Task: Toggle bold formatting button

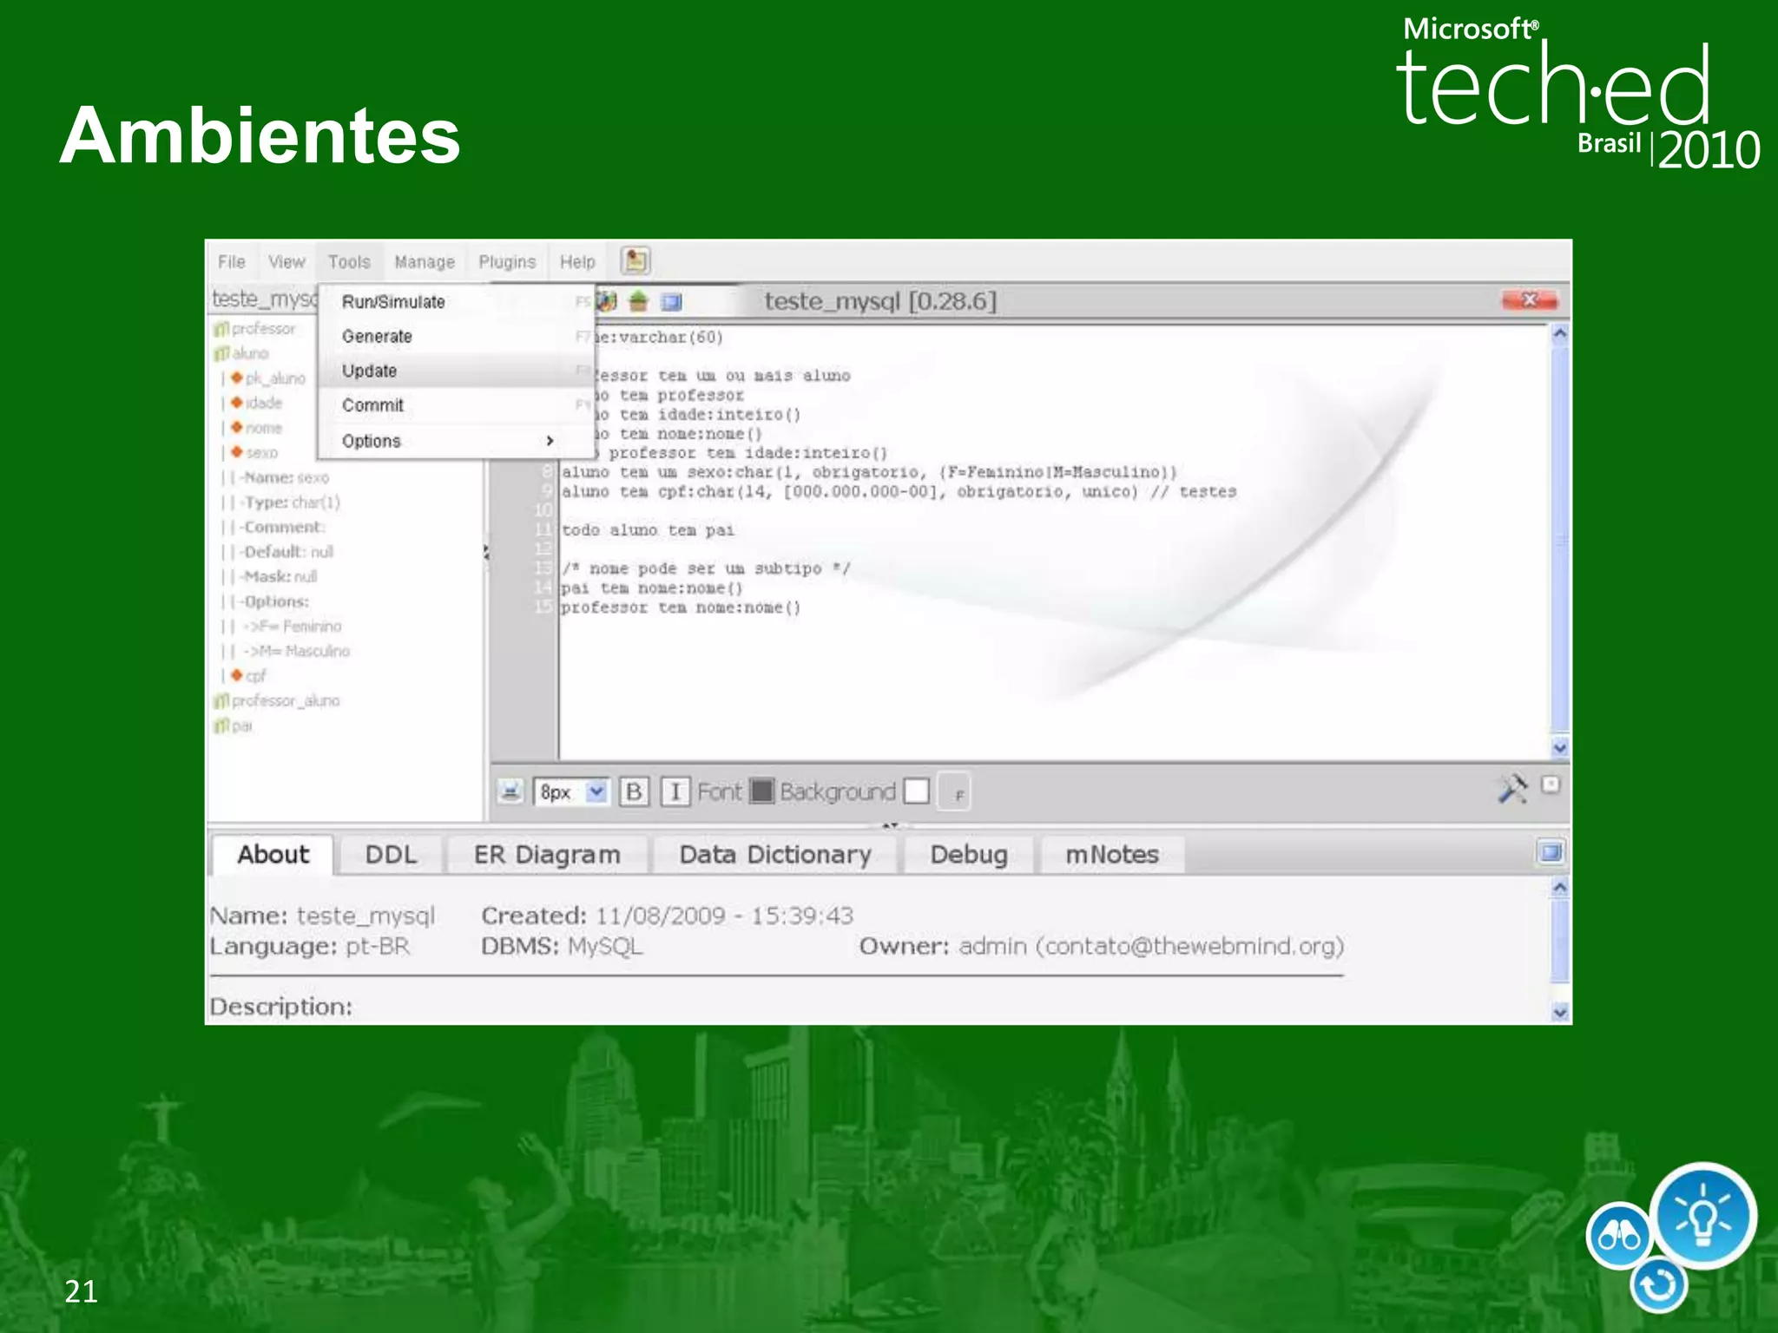Action: pos(634,791)
